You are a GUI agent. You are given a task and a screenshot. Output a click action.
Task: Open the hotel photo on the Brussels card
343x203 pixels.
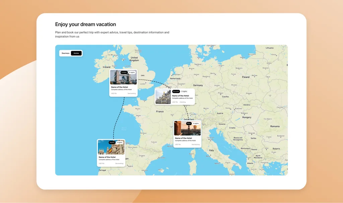click(163, 97)
